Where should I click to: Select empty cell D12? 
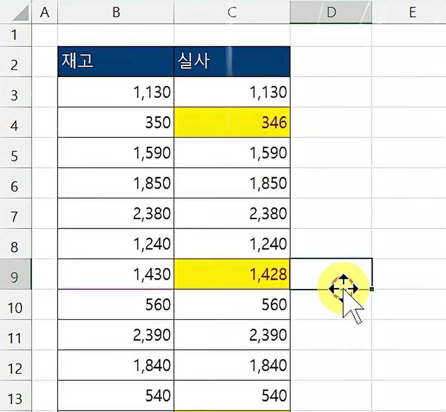331,365
